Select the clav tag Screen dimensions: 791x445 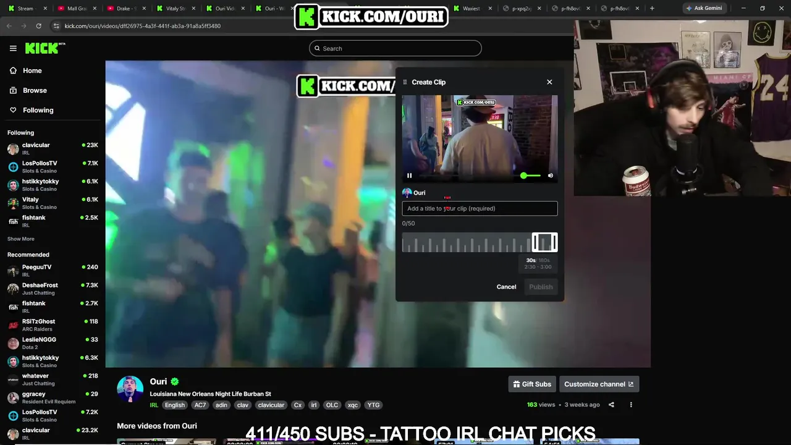[x=243, y=405]
